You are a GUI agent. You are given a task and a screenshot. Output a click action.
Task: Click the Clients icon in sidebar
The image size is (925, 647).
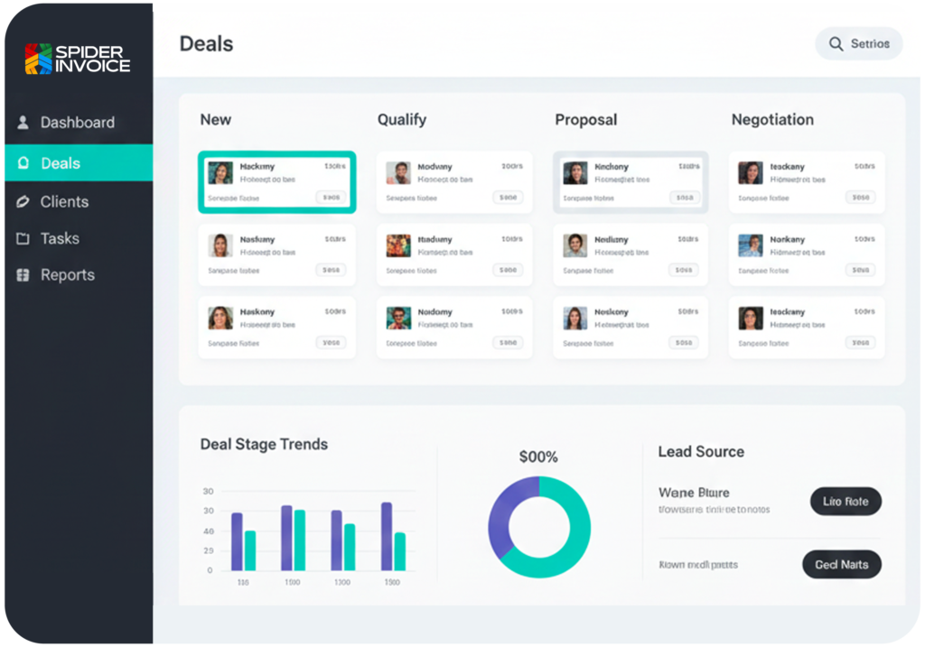coord(23,202)
